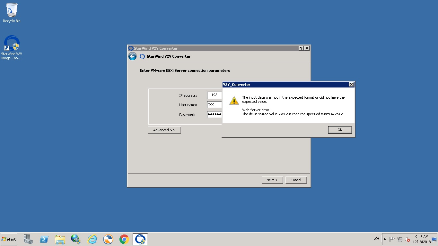Click the 'Enter VMware ESXi Server connection parameters' heading
The image size is (438, 246).
[185, 70]
